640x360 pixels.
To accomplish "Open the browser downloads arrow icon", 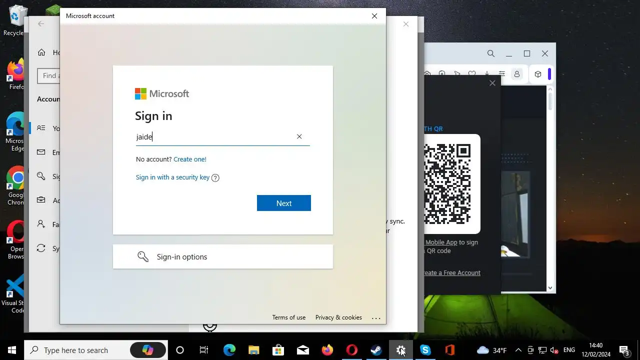I will [x=487, y=74].
